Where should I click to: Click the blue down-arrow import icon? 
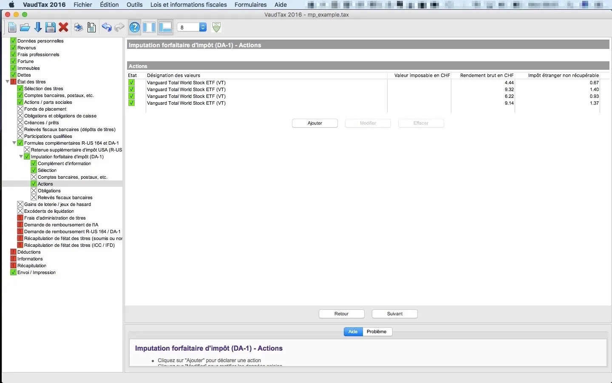38,28
